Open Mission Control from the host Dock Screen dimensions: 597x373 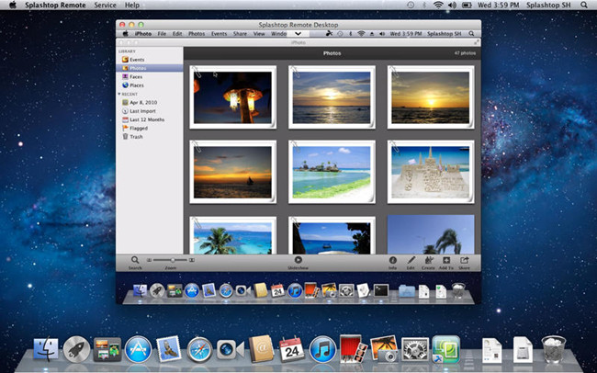(x=107, y=349)
